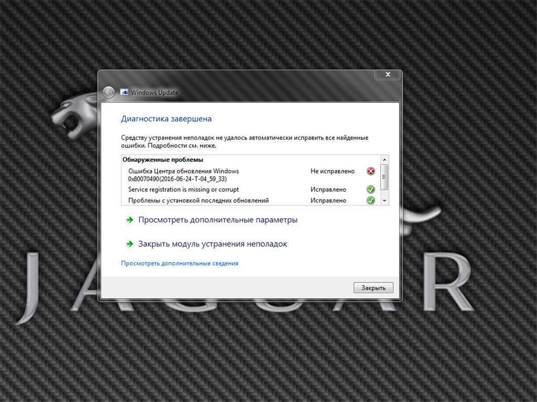Click green check beside Service registration row

point(371,189)
